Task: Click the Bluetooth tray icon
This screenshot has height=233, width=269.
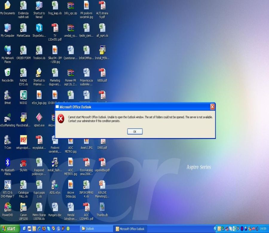Action: pyautogui.click(x=242, y=229)
